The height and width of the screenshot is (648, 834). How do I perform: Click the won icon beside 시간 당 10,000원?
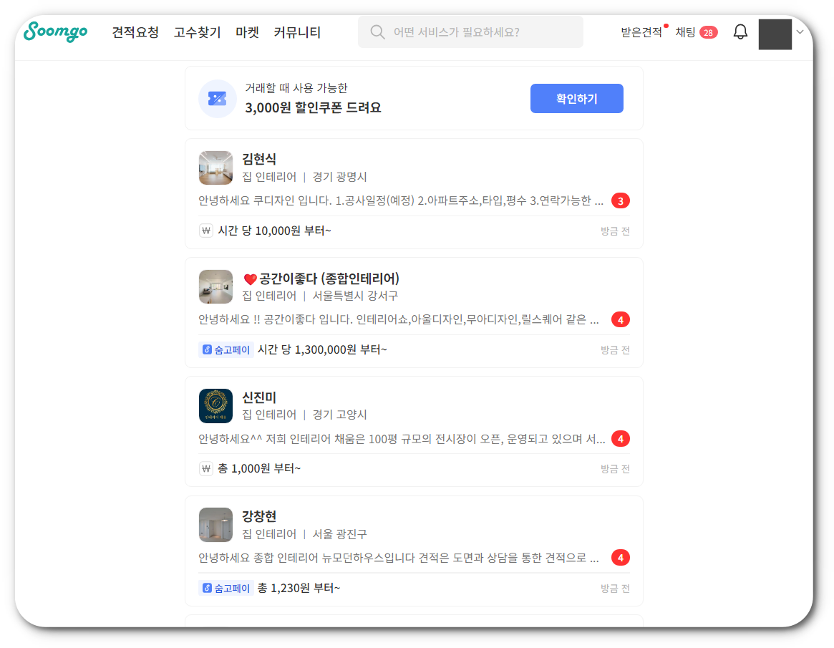(x=206, y=231)
